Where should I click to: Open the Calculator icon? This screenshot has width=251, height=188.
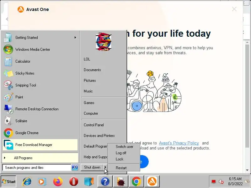(8, 61)
